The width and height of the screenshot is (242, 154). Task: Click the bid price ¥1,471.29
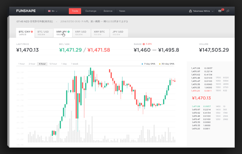tap(70, 50)
